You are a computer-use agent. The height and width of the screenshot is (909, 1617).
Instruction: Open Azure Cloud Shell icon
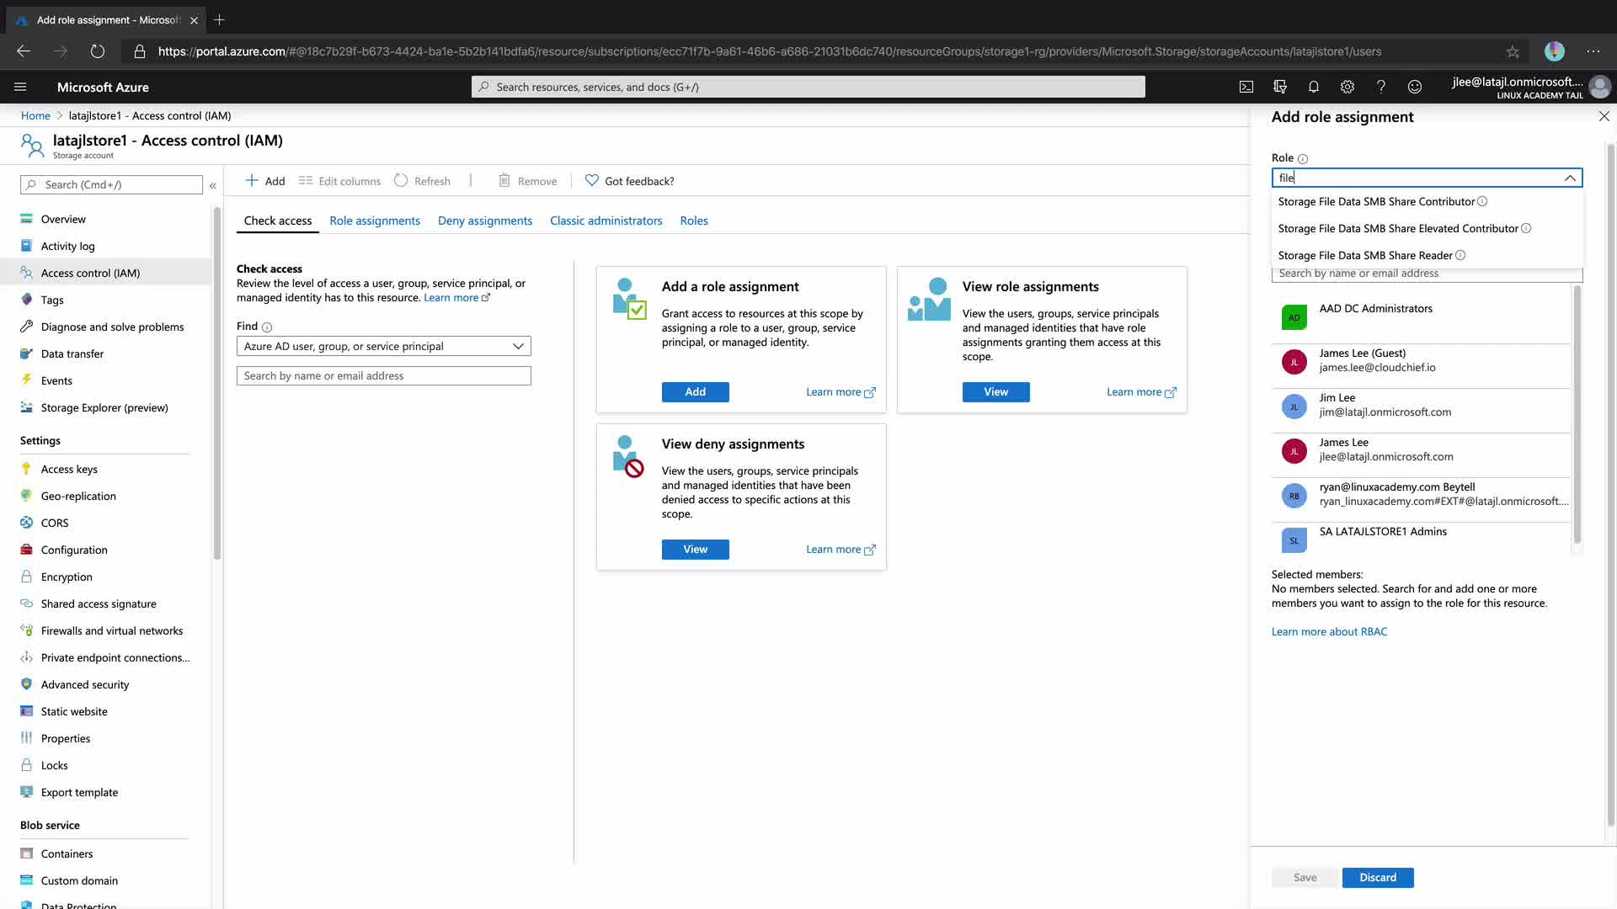(x=1246, y=87)
